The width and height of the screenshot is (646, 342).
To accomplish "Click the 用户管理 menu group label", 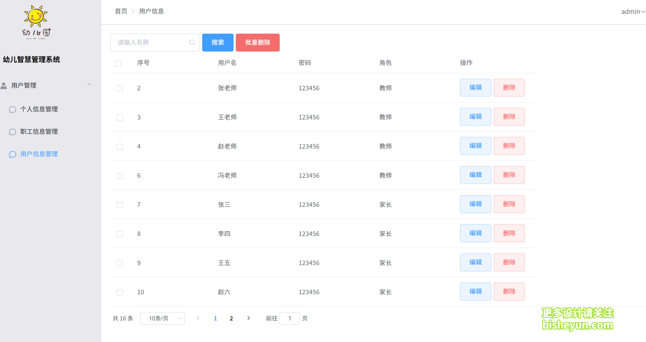I will [x=24, y=85].
